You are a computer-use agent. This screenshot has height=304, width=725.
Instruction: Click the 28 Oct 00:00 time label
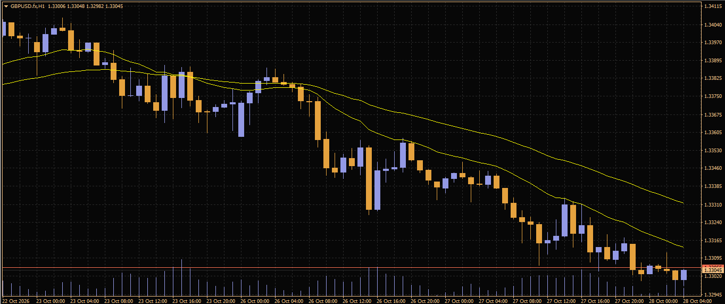[x=663, y=301]
